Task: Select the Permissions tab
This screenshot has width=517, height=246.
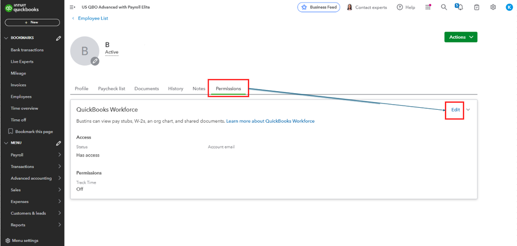Action: coord(228,89)
